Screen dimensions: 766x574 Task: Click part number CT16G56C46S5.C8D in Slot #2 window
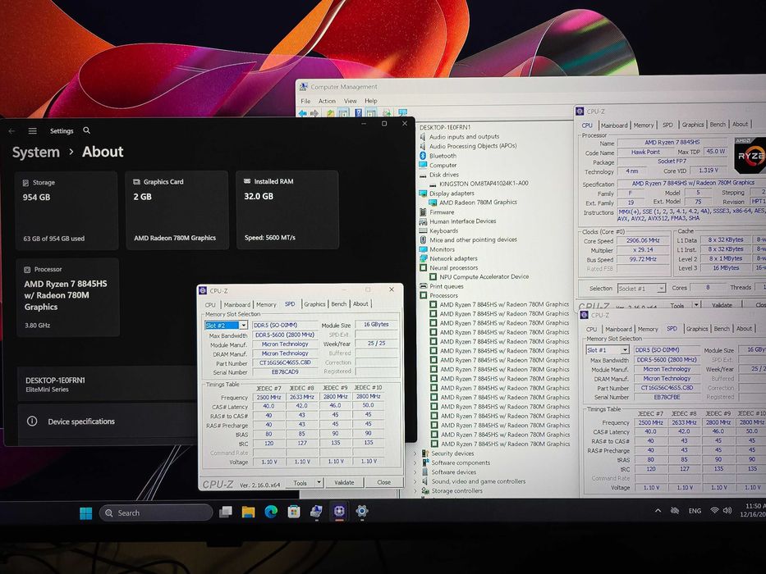pos(285,362)
